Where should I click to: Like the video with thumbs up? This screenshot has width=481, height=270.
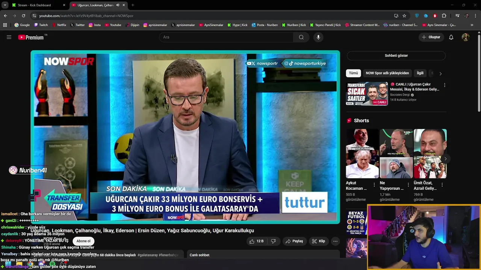tap(257, 241)
